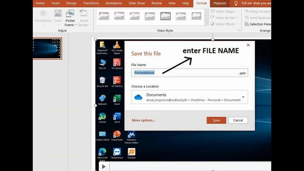Click the GX Works3 desktop icon
The image size is (304, 171).
tap(117, 64)
